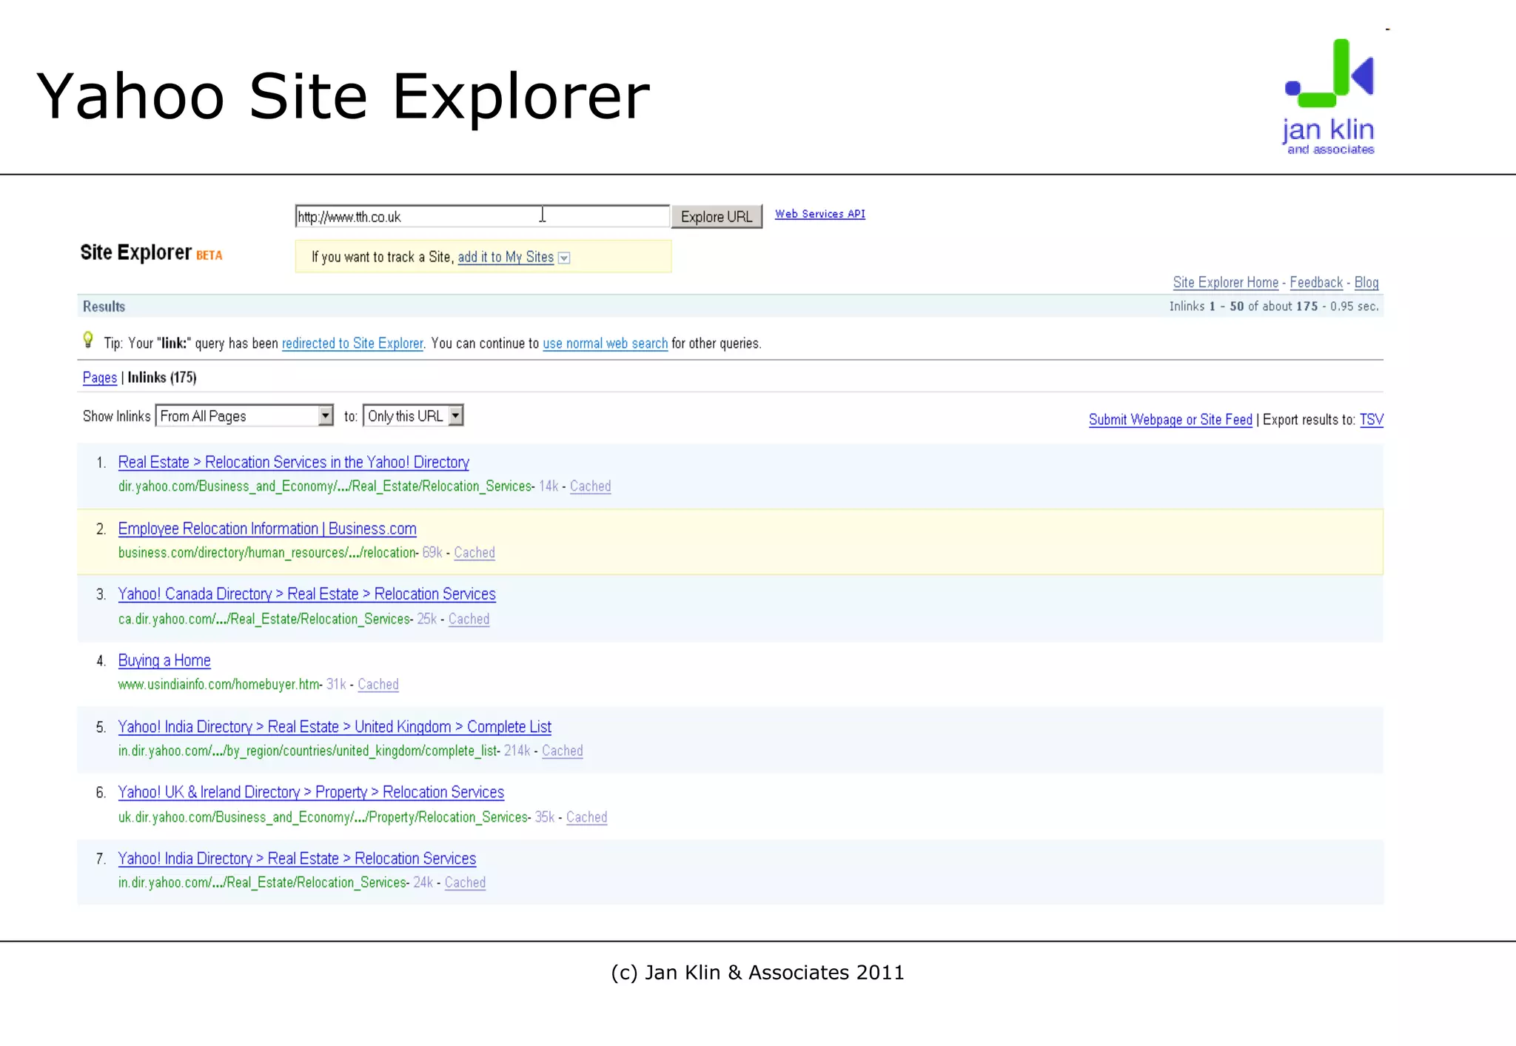Viewport: 1516px width, 1046px height.
Task: Click the lightbulb tip icon
Action: 88,340
